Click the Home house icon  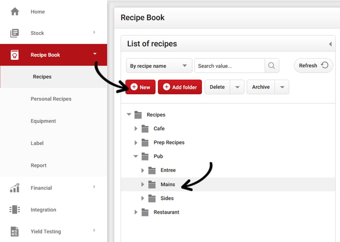coord(15,11)
